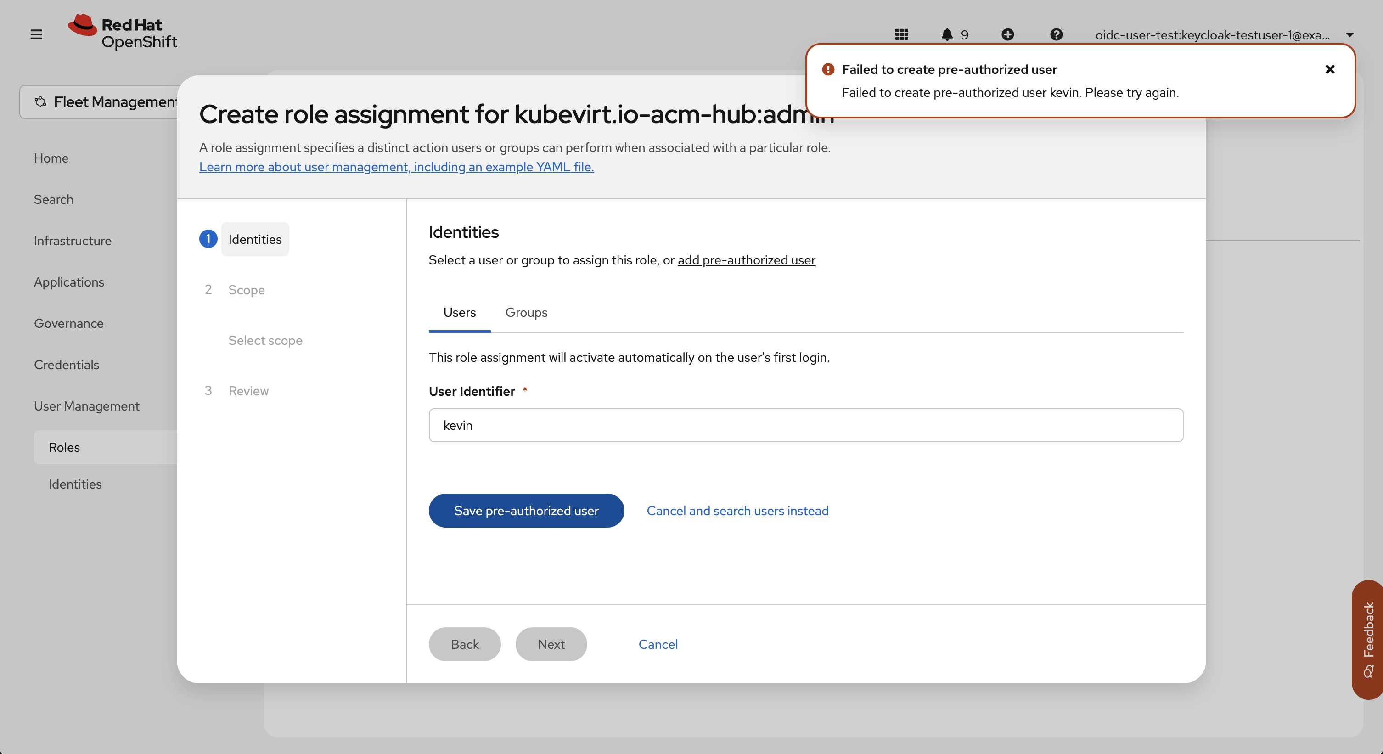Image resolution: width=1383 pixels, height=754 pixels.
Task: Expand the user account dropdown
Action: [1349, 35]
